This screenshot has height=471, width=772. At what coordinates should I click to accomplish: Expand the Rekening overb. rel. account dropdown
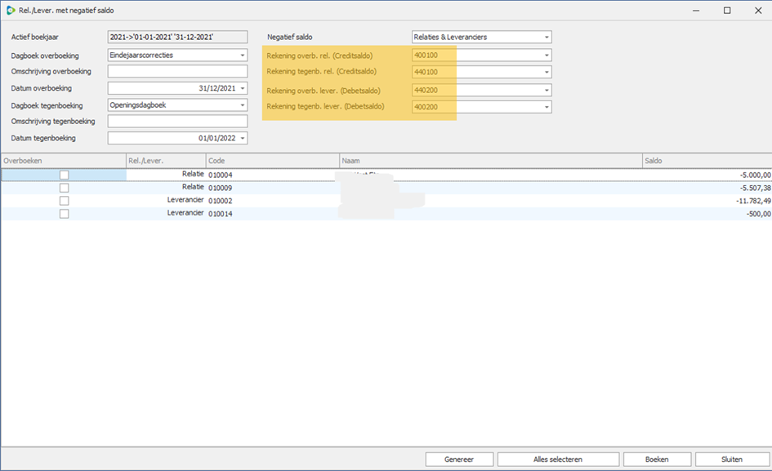546,56
